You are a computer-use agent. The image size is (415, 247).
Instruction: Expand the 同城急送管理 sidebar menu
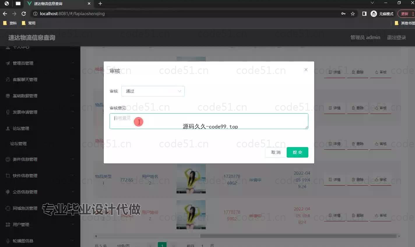tap(40, 208)
